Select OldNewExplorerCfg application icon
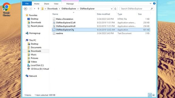 point(54,30)
